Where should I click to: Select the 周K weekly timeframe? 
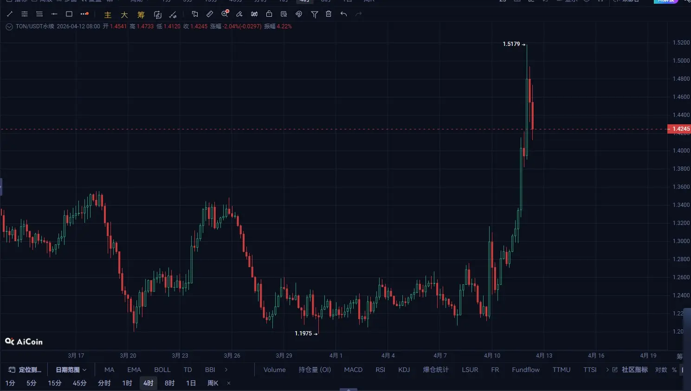click(x=213, y=383)
